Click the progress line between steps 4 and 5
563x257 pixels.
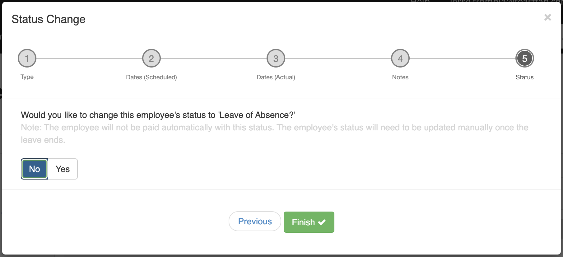click(463, 58)
